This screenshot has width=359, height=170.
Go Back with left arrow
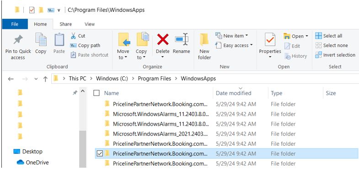point(11,79)
